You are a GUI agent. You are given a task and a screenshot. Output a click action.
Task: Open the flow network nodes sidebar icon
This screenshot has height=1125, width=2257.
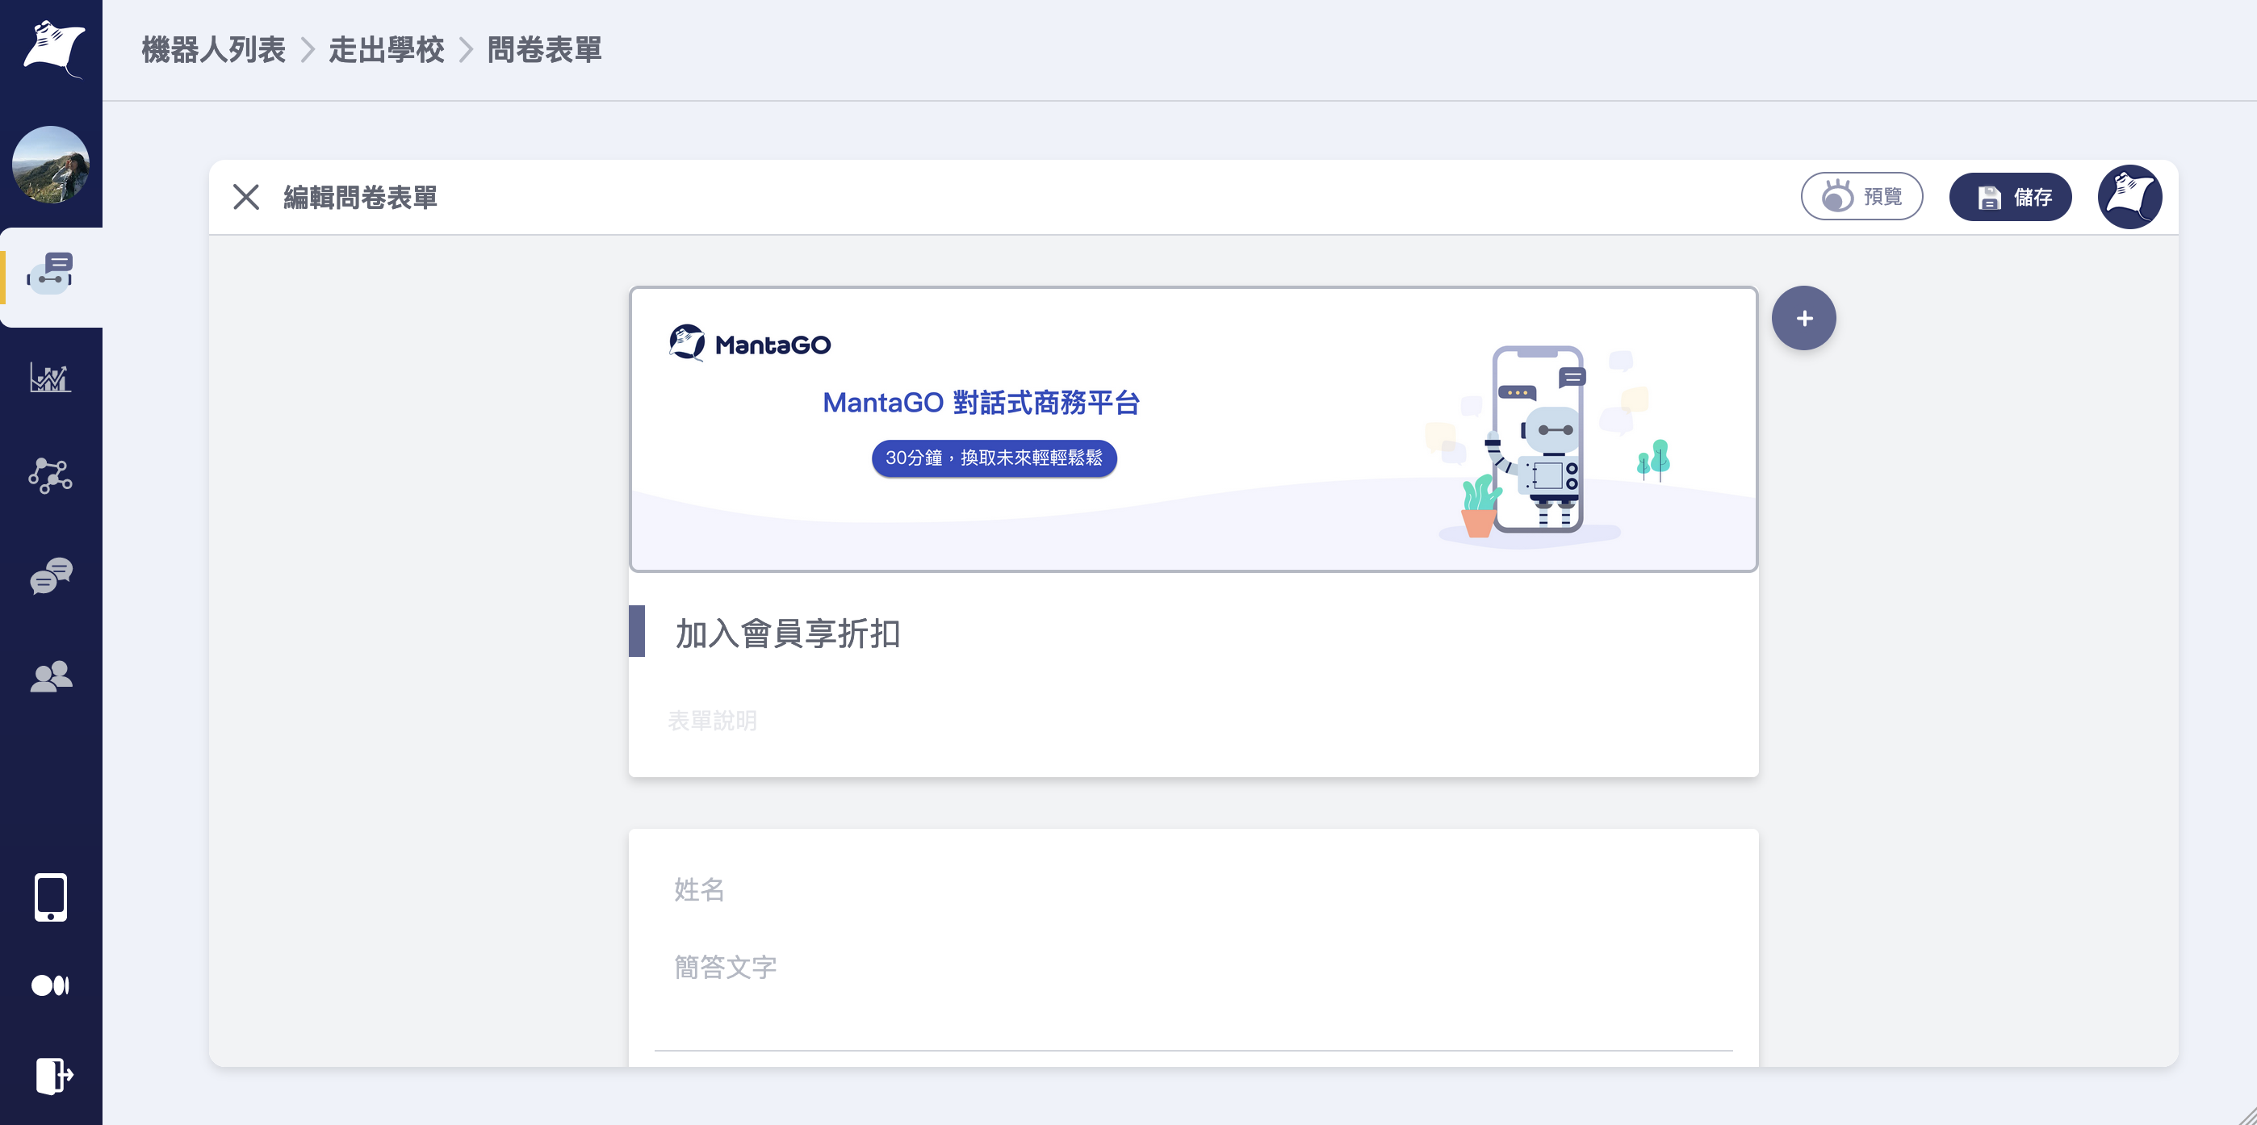tap(51, 476)
